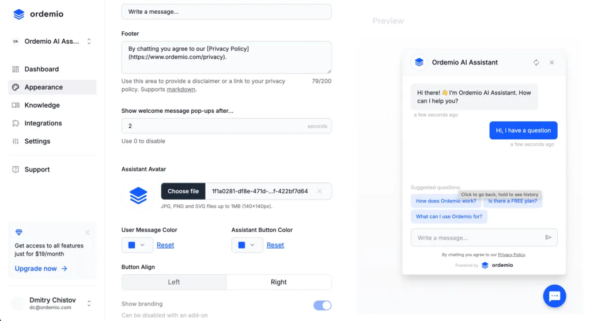
Task: Clear the uploaded avatar file with X
Action: click(x=320, y=192)
